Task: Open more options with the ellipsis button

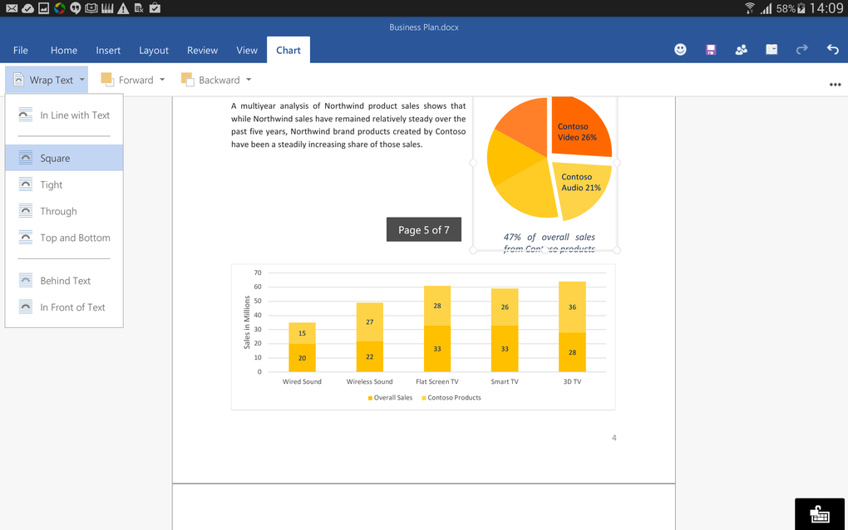Action: (835, 84)
